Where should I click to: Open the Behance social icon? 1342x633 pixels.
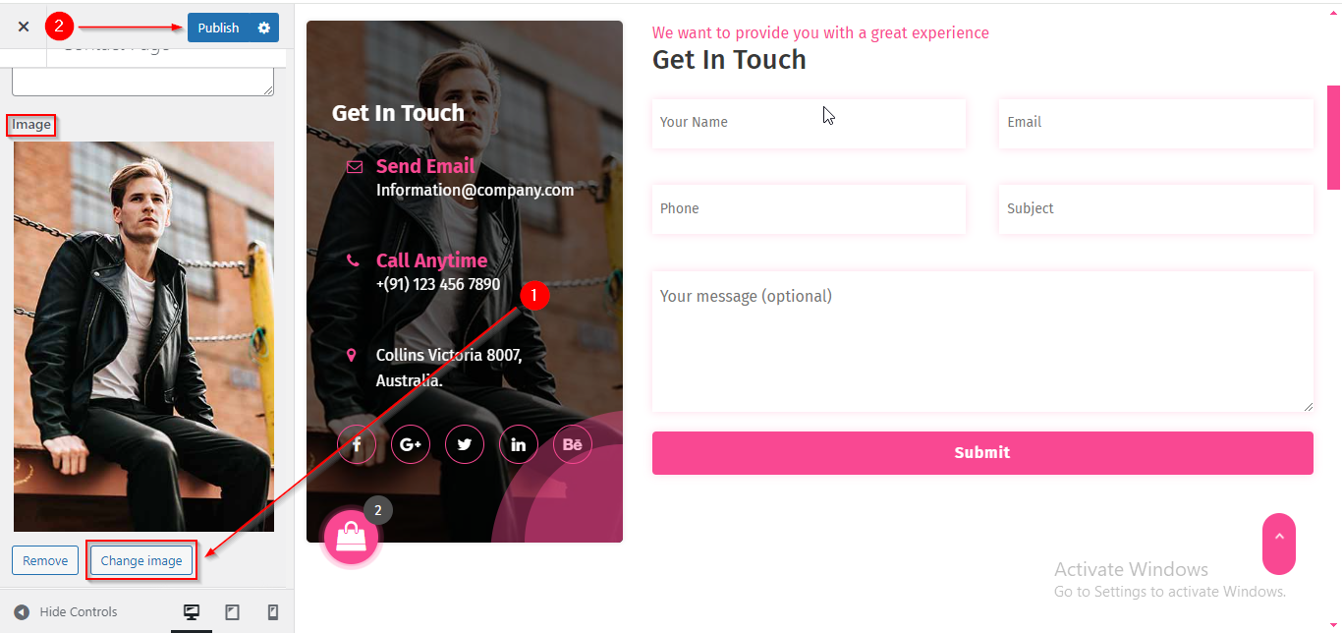point(573,444)
